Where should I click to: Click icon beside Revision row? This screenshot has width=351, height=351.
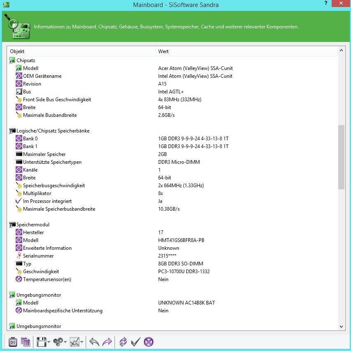pos(19,84)
